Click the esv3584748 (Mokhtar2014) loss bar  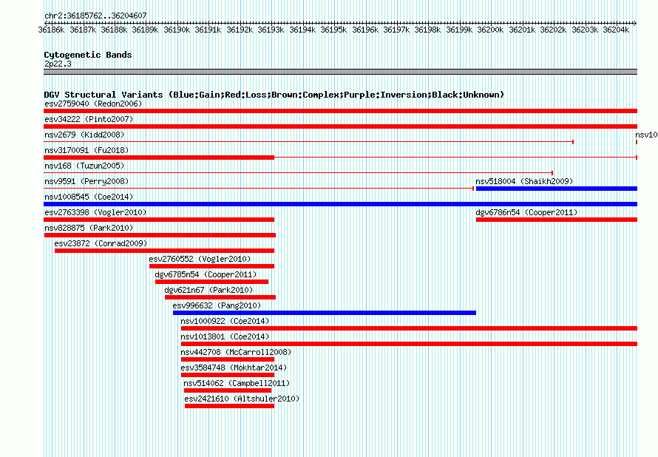[228, 375]
